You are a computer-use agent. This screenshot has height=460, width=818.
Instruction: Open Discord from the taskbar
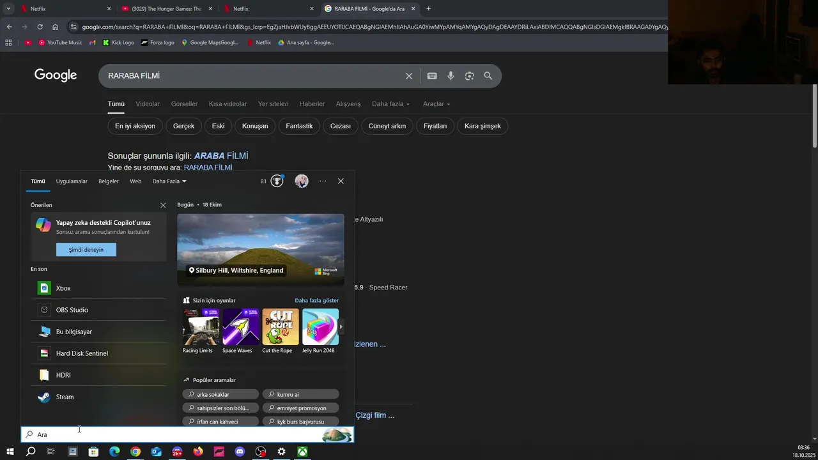(240, 452)
